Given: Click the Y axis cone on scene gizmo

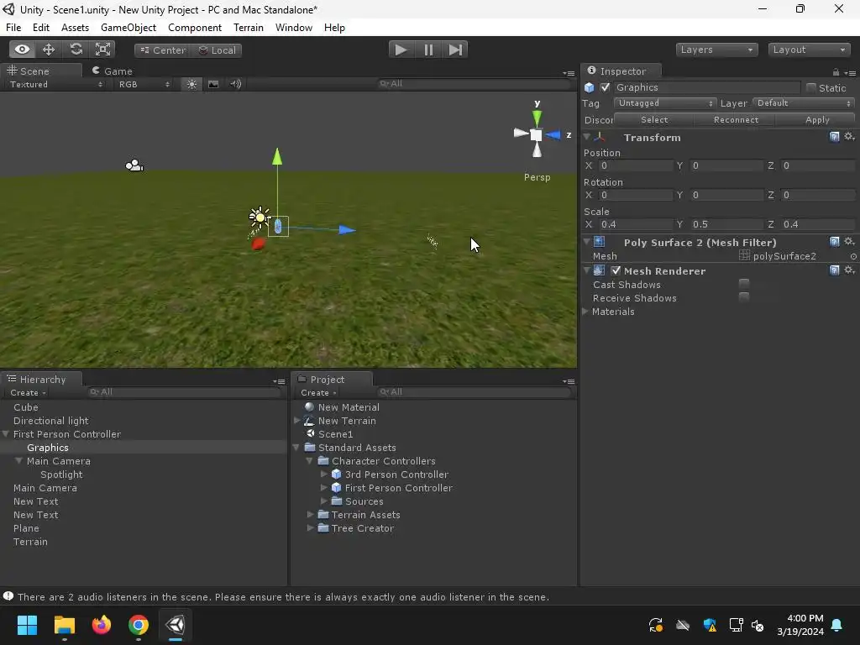Looking at the screenshot, I should tap(537, 117).
